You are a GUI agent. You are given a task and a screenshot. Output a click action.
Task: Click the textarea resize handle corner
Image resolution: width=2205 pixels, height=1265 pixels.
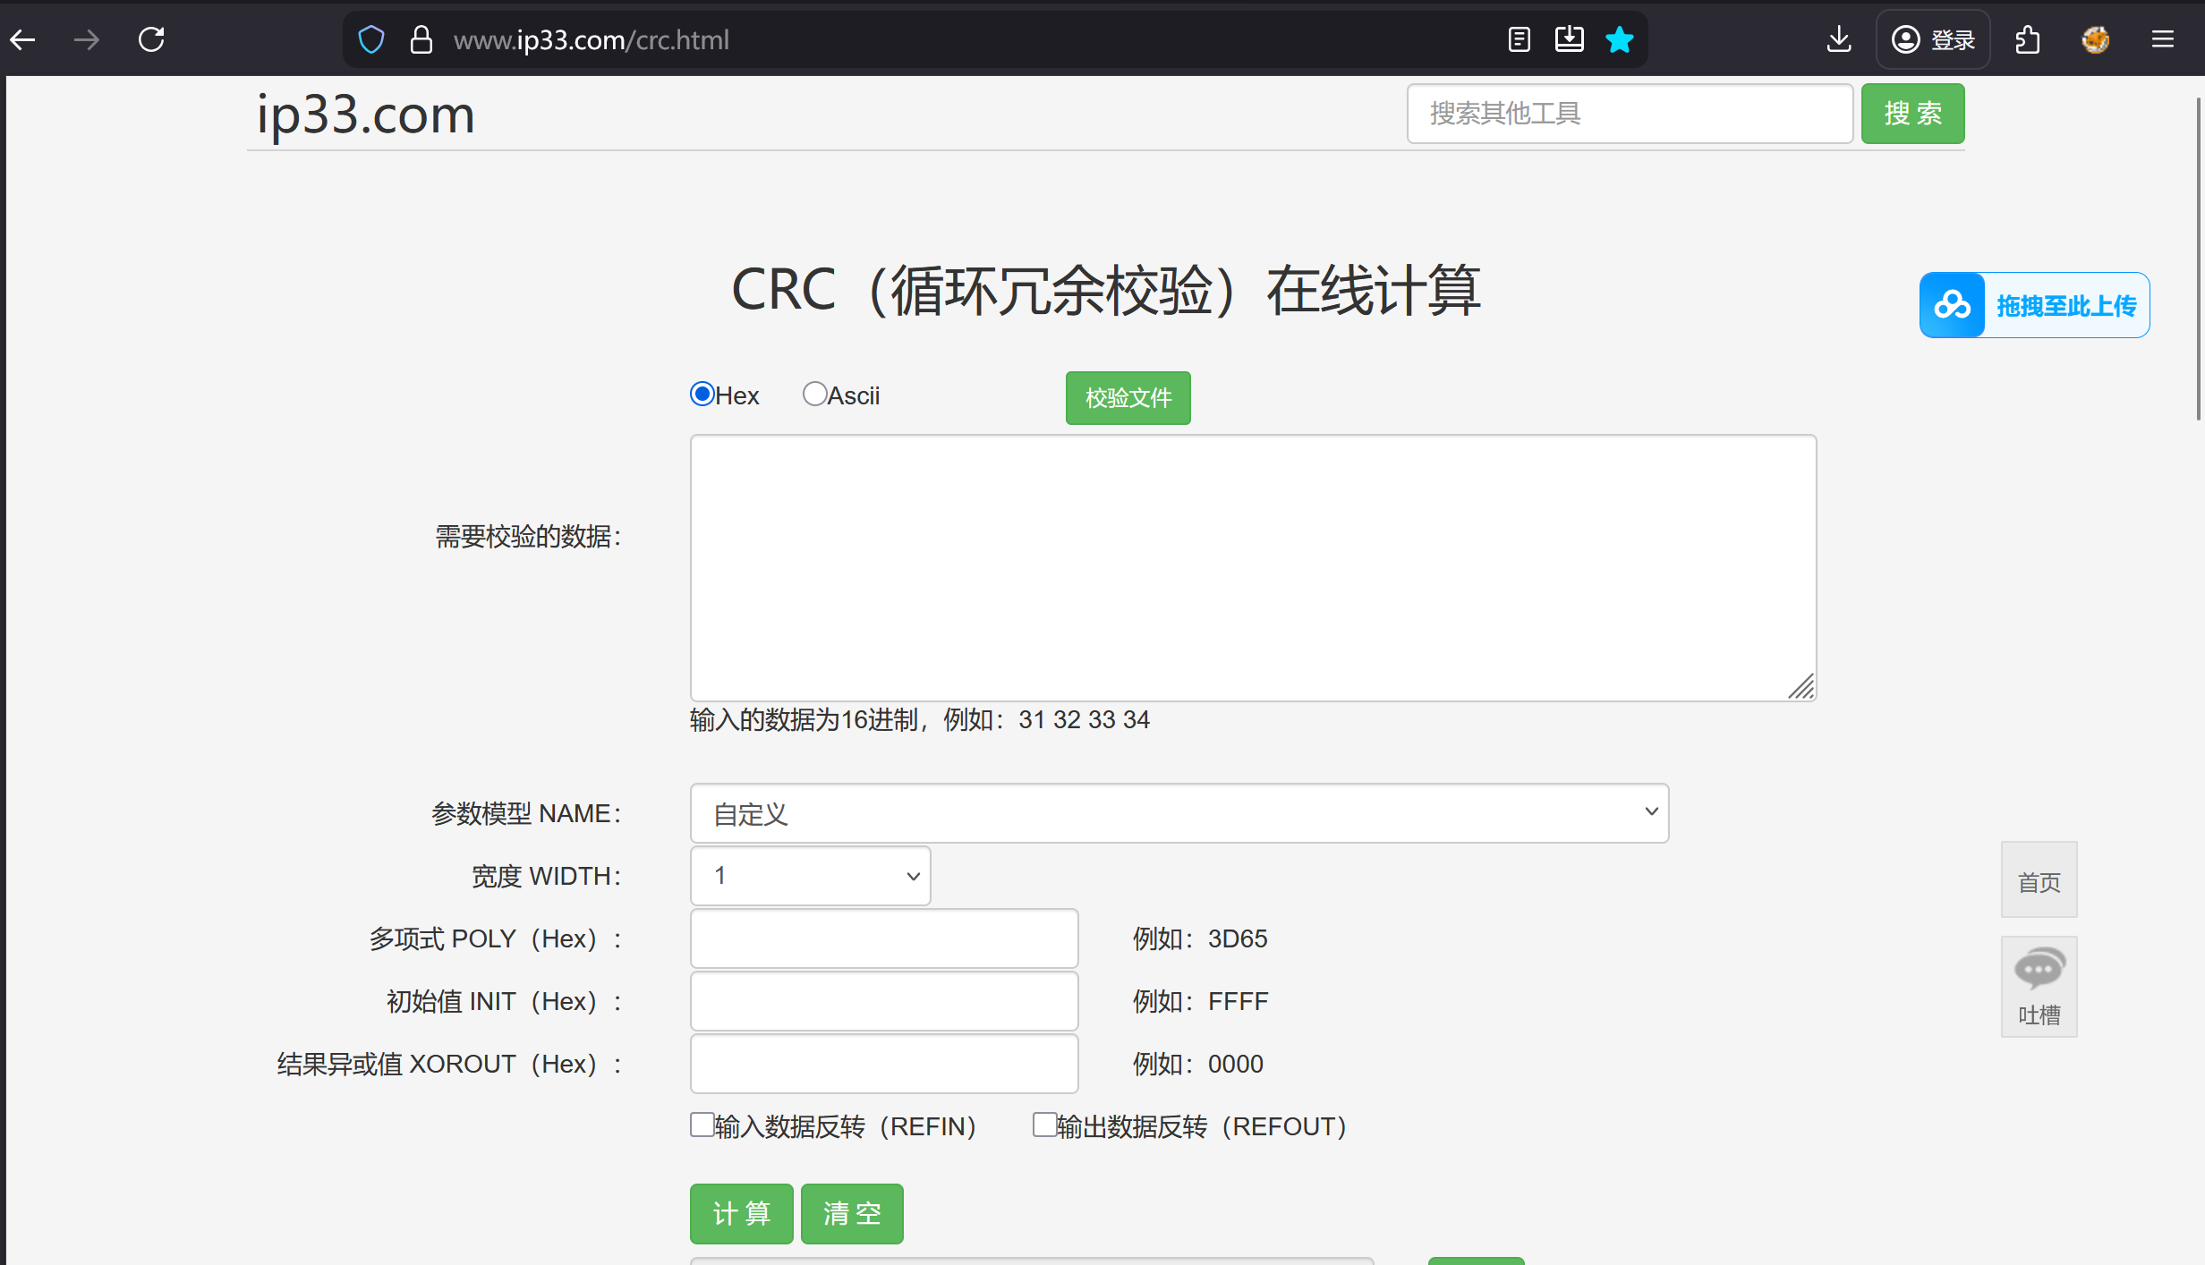1801,686
